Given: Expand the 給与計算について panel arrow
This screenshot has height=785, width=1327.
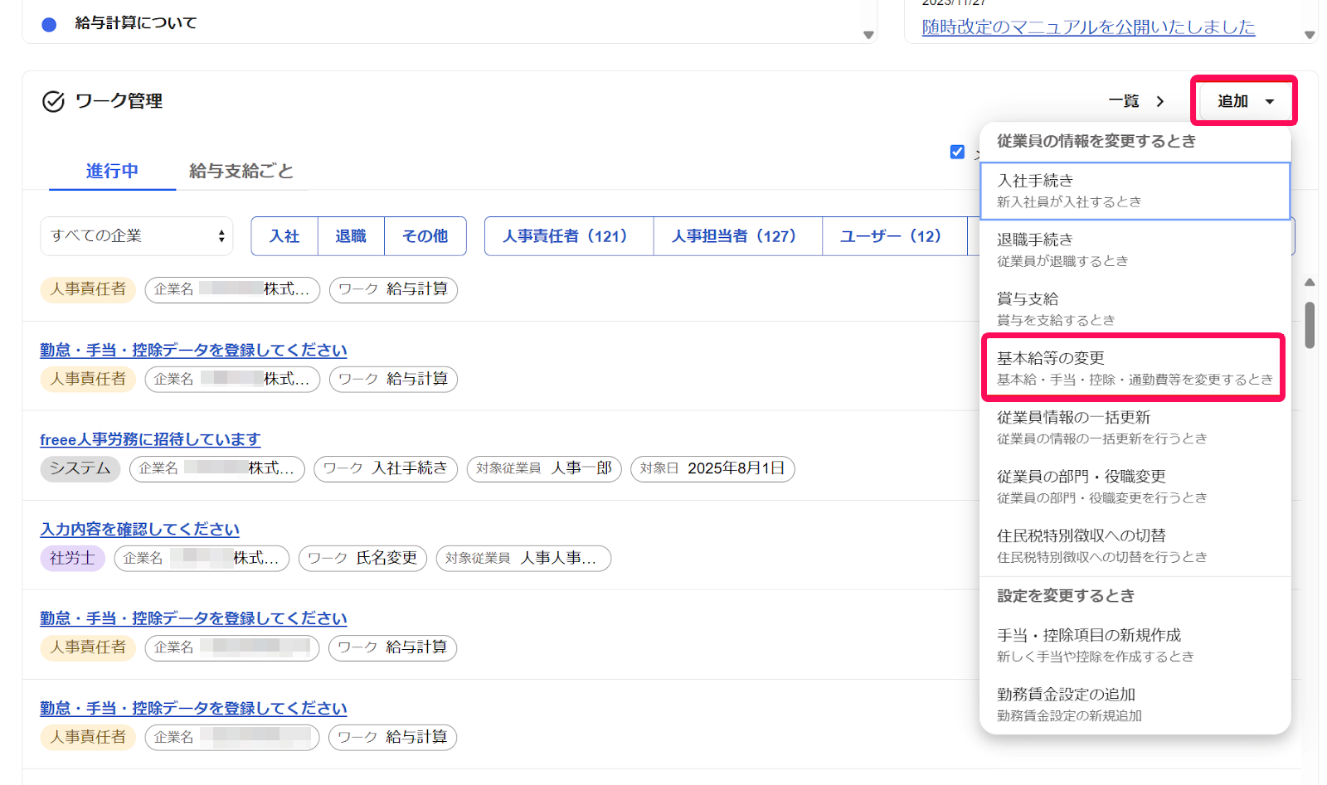Looking at the screenshot, I should coord(868,35).
